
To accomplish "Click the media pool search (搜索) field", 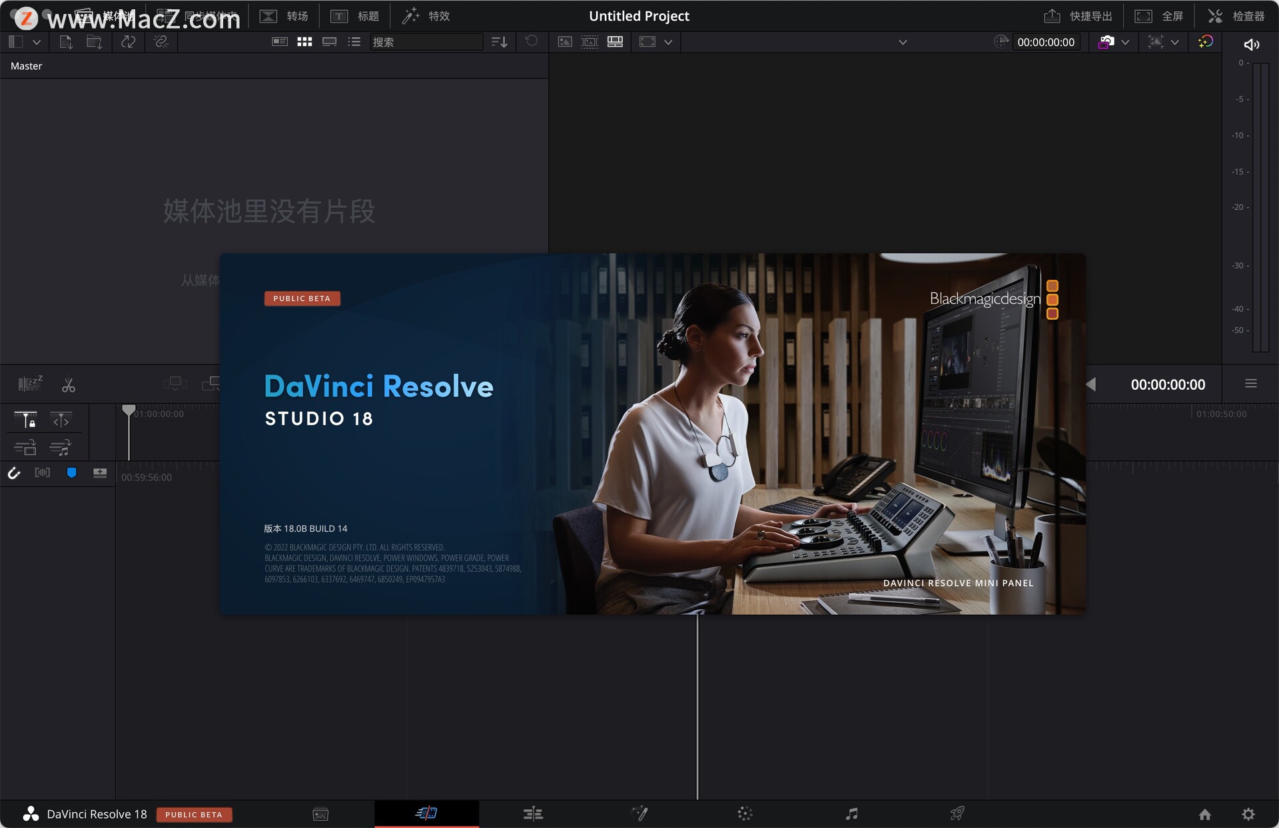I will [426, 42].
